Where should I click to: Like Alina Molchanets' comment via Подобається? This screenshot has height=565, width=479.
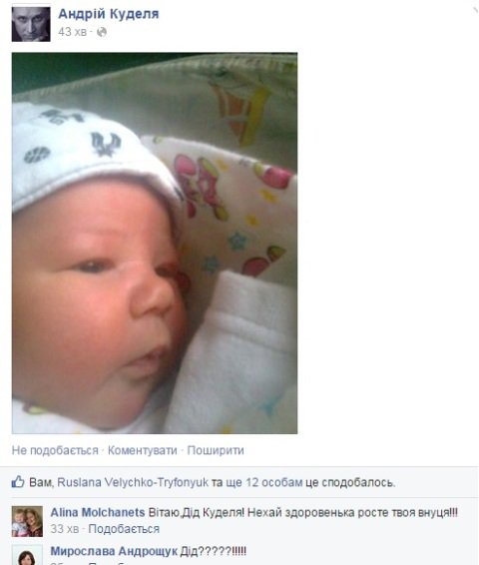tap(124, 529)
